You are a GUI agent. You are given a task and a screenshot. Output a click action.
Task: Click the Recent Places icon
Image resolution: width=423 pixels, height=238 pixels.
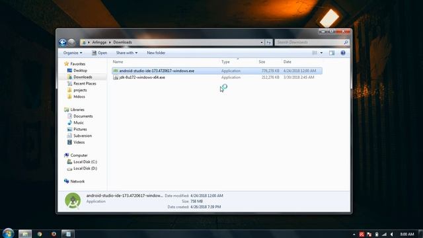pos(69,83)
